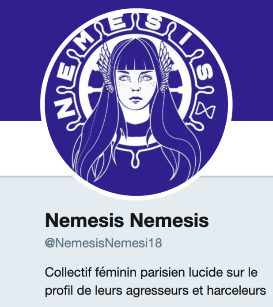Click the bio line starting with Collectif féminin

click(x=151, y=272)
